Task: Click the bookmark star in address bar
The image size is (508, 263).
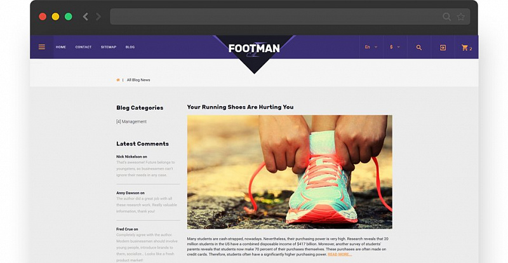Action: (x=461, y=17)
